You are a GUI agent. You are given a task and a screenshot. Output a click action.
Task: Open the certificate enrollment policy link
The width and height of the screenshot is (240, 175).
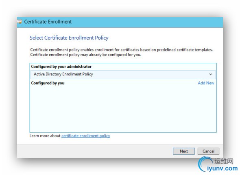click(86, 136)
